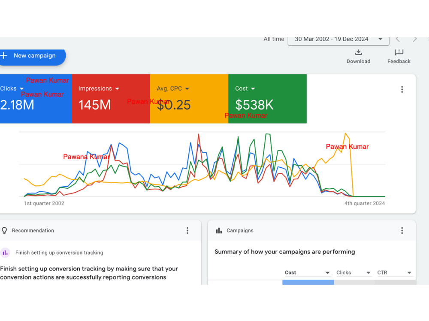Screen dimensions: 429x321
Task: Click the 4th quarter 2024 axis label
Action: (364, 203)
